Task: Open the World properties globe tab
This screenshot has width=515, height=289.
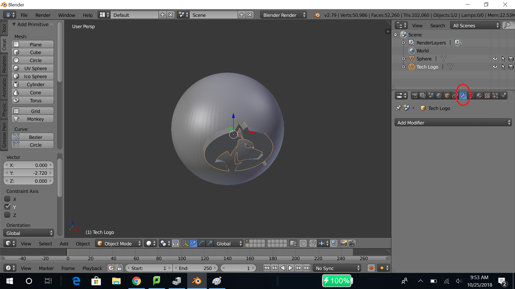Action: 439,96
